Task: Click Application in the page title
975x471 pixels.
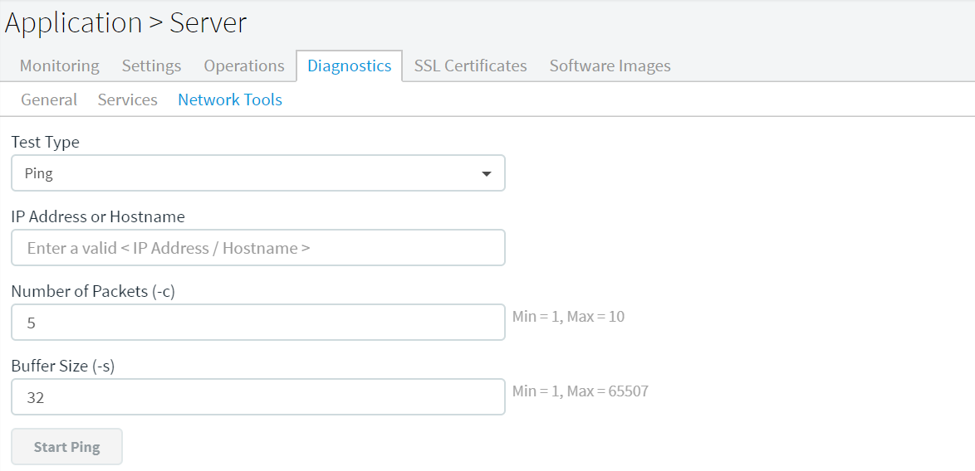Action: (73, 24)
